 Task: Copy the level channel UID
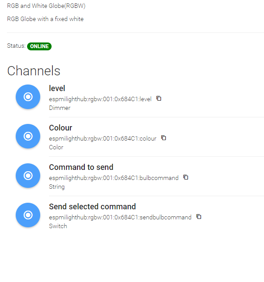159,99
